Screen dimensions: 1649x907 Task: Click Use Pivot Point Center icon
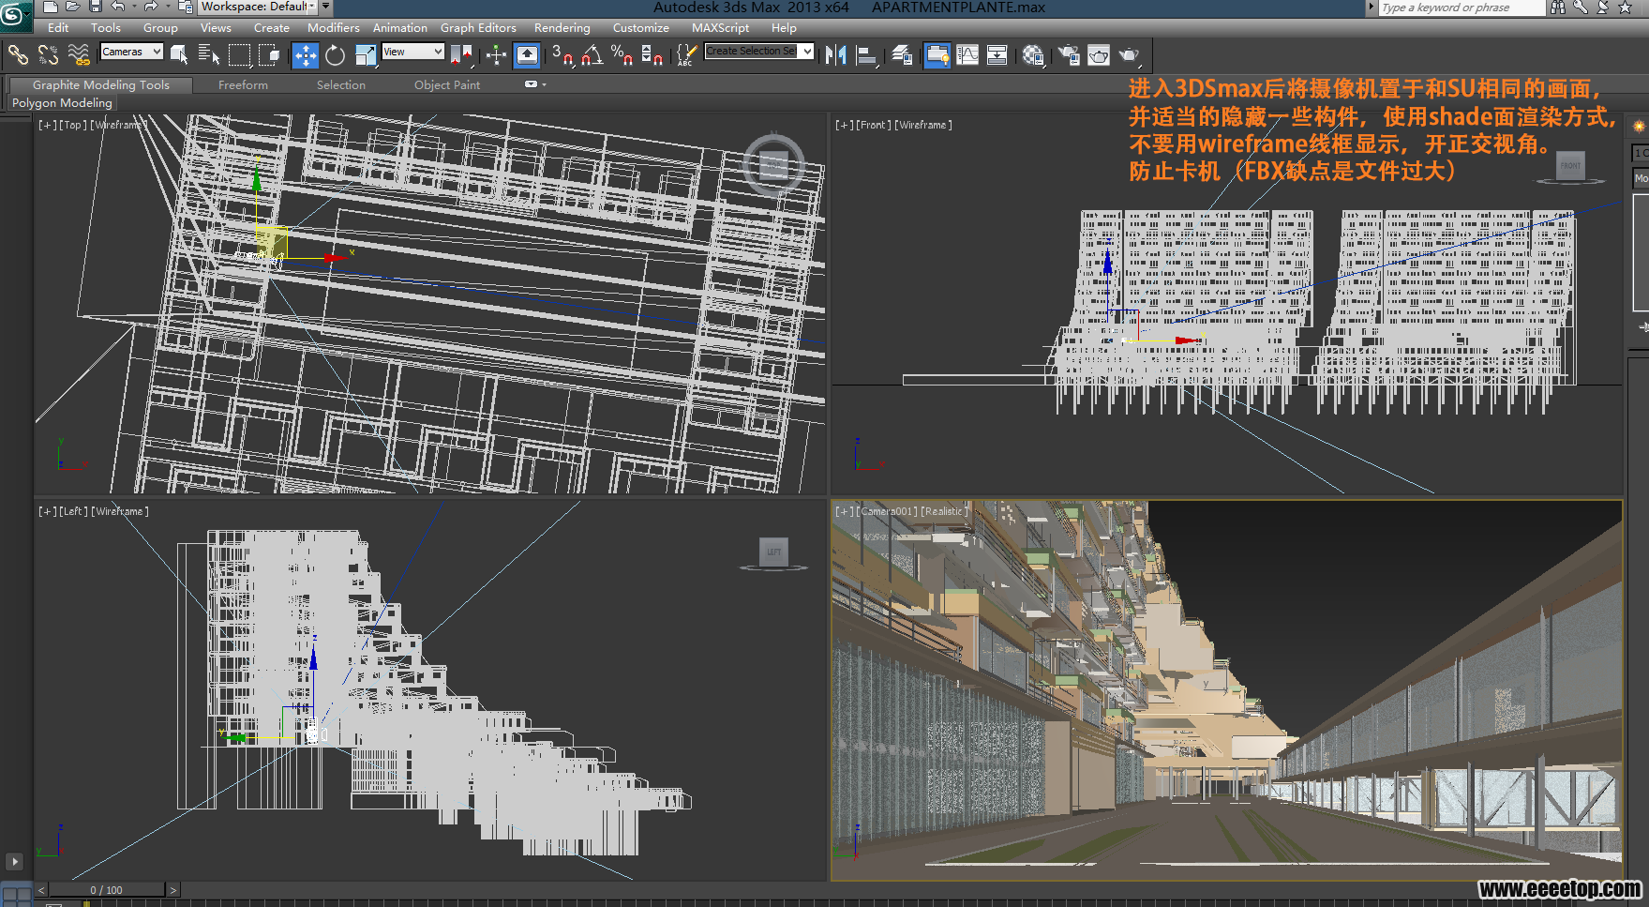coord(462,55)
